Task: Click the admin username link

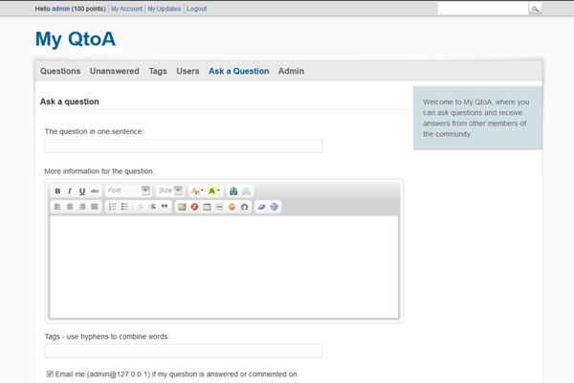Action: [x=60, y=9]
